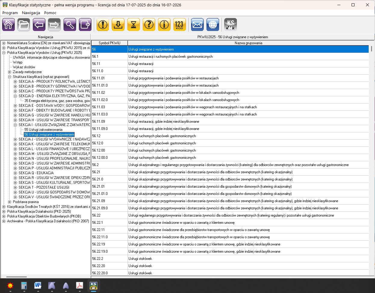This screenshot has height=293, width=375.
Task: Select 55 Usługi zakwaterowania in the tree
Action: (43, 130)
